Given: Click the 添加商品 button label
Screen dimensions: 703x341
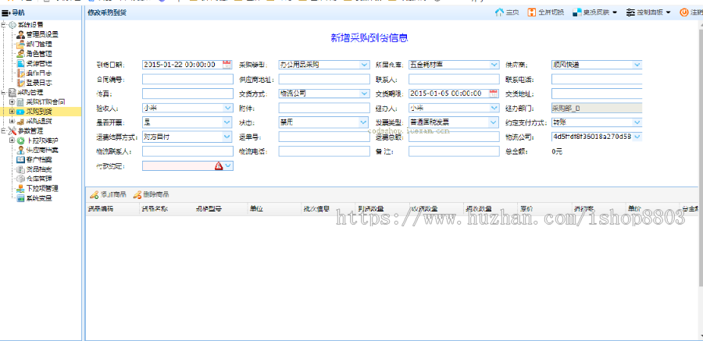Looking at the screenshot, I should [x=113, y=195].
